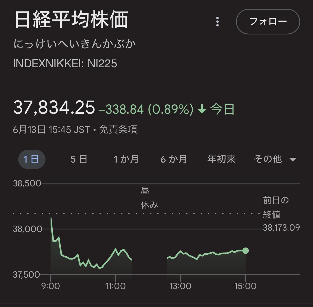This screenshot has width=313, height=307.
Task: Click the down arrow icon beside 今日
Action: click(x=202, y=109)
